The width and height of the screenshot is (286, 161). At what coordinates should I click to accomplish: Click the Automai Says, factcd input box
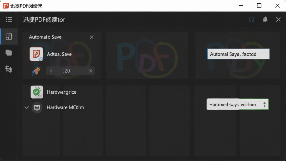pyautogui.click(x=238, y=54)
